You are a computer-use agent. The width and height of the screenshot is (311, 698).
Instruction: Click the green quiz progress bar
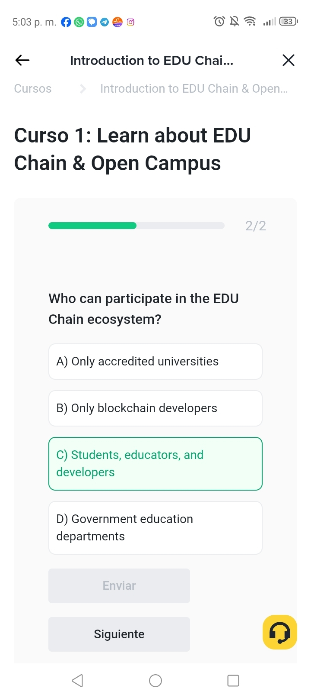(x=92, y=226)
